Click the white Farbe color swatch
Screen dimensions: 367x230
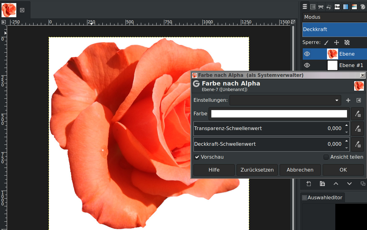[x=279, y=114]
